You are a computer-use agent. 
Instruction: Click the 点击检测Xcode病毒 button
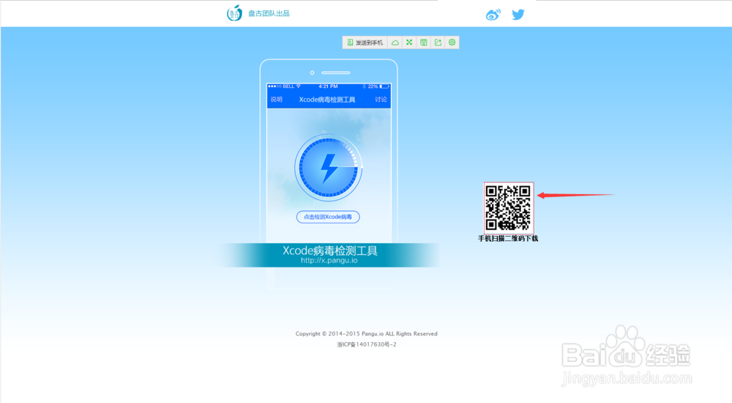328,217
